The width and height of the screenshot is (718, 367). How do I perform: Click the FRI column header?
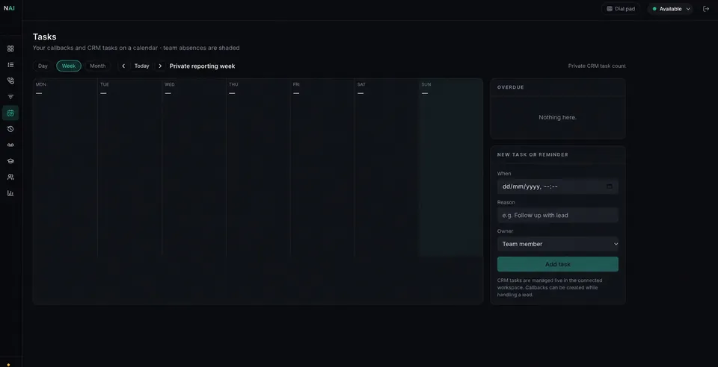click(296, 84)
